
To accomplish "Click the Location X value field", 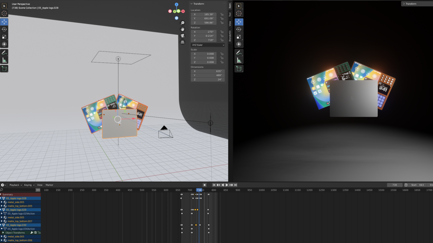I will (204, 15).
